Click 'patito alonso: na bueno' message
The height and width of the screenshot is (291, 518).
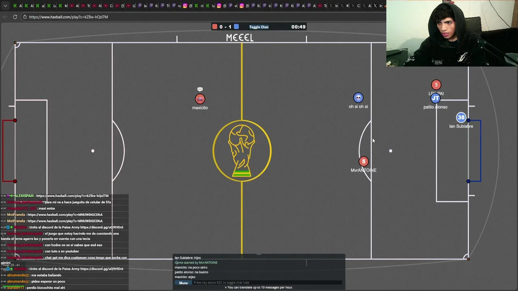pyautogui.click(x=191, y=272)
